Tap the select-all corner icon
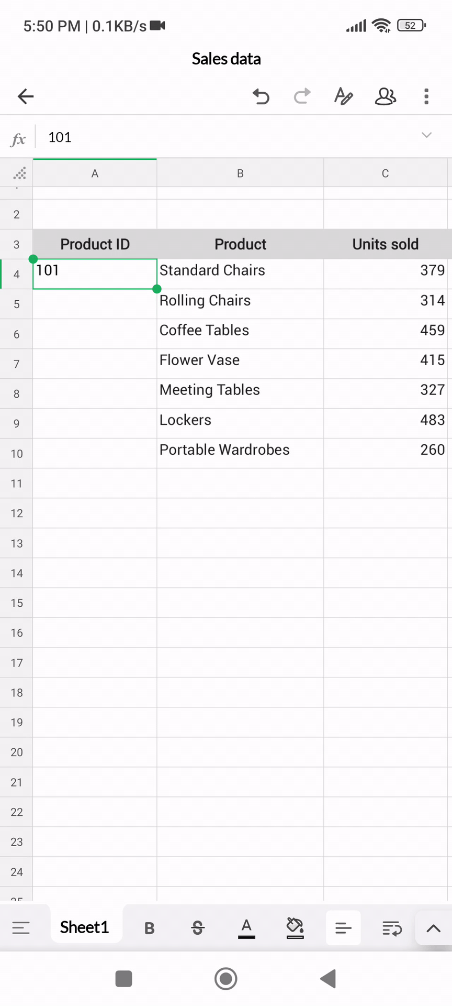Viewport: 452px width, 1006px height. pyautogui.click(x=19, y=173)
